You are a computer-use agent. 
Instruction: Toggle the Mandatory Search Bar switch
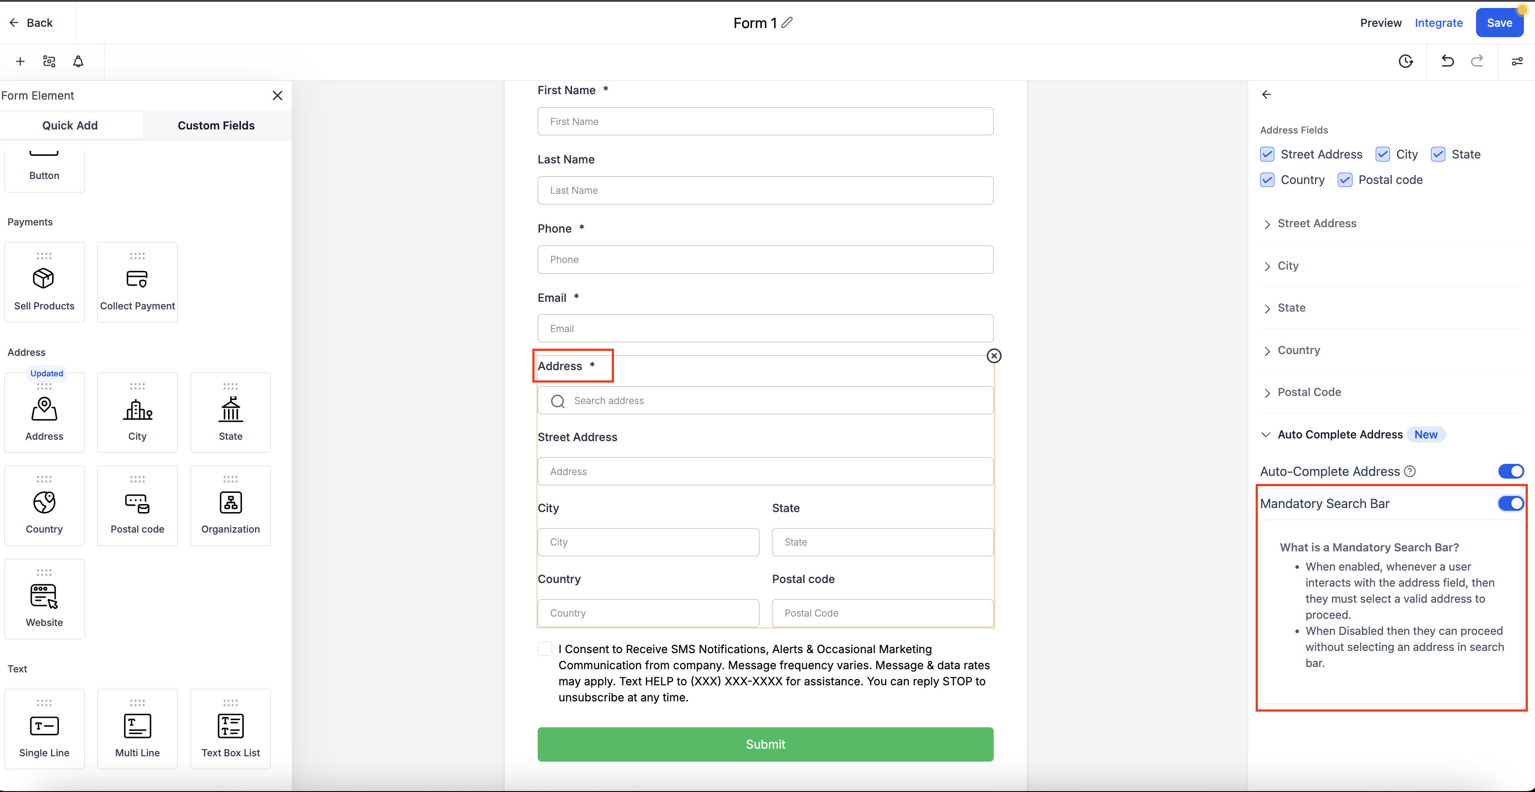pyautogui.click(x=1510, y=503)
